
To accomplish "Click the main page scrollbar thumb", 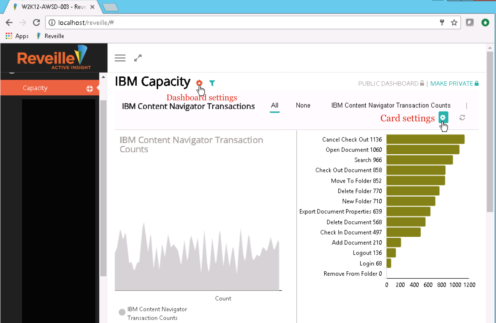I will pyautogui.click(x=490, y=132).
